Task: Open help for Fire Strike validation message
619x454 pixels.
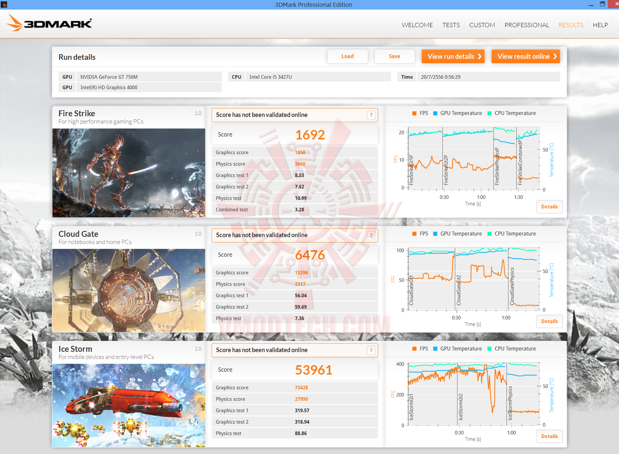Action: pyautogui.click(x=371, y=115)
